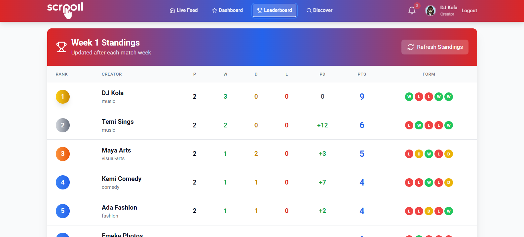This screenshot has height=237, width=524.
Task: Click DJ Kola's wins value 3
Action: coord(225,97)
